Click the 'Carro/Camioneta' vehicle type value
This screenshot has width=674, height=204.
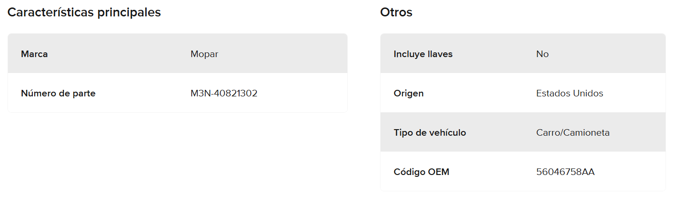point(573,133)
